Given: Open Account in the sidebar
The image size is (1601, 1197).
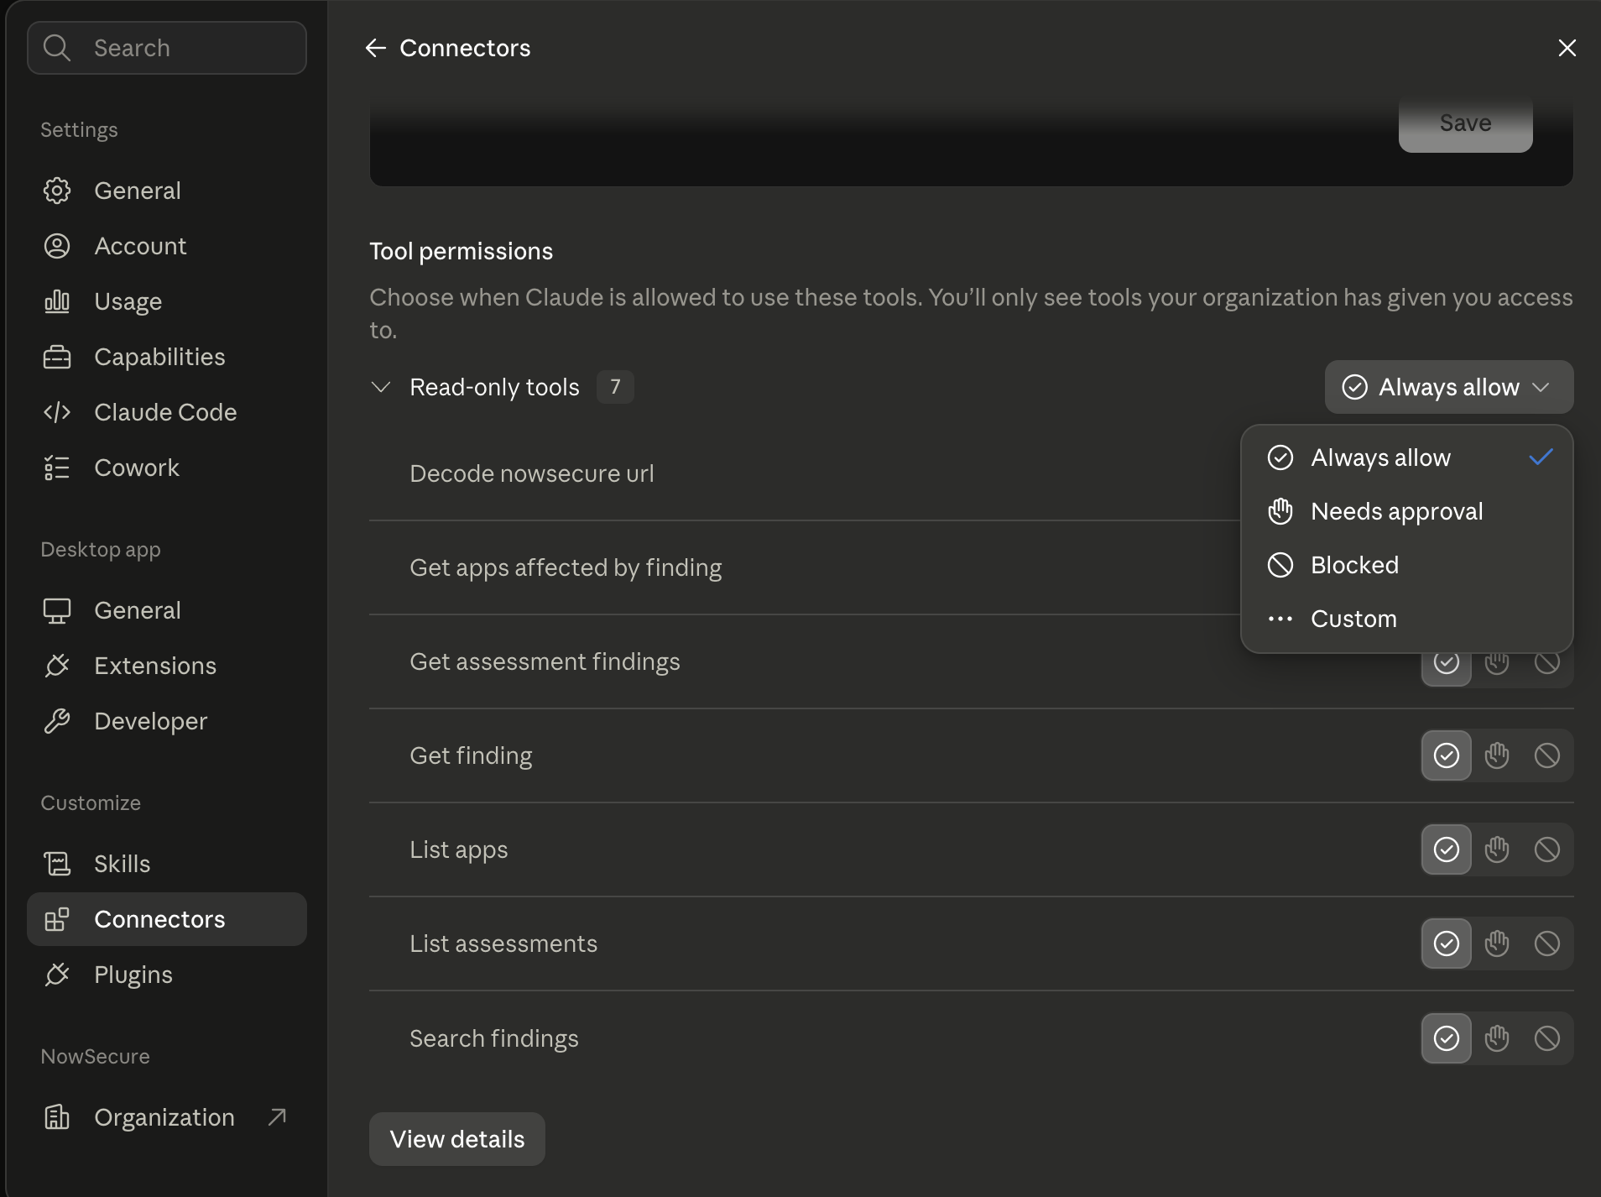Looking at the screenshot, I should point(166,246).
